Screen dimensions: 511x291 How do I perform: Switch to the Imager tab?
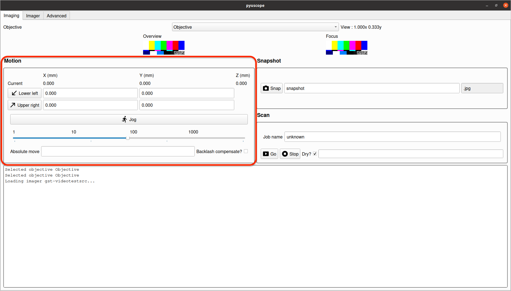(33, 16)
